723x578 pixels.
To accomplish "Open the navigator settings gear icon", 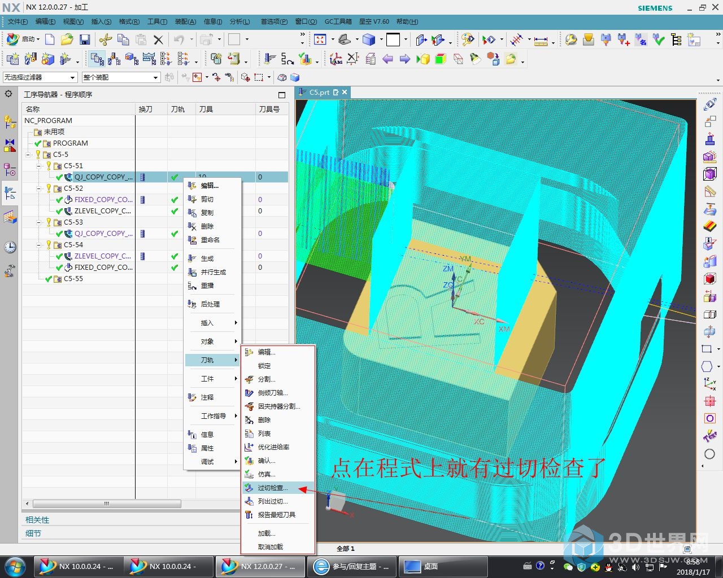I will point(8,94).
